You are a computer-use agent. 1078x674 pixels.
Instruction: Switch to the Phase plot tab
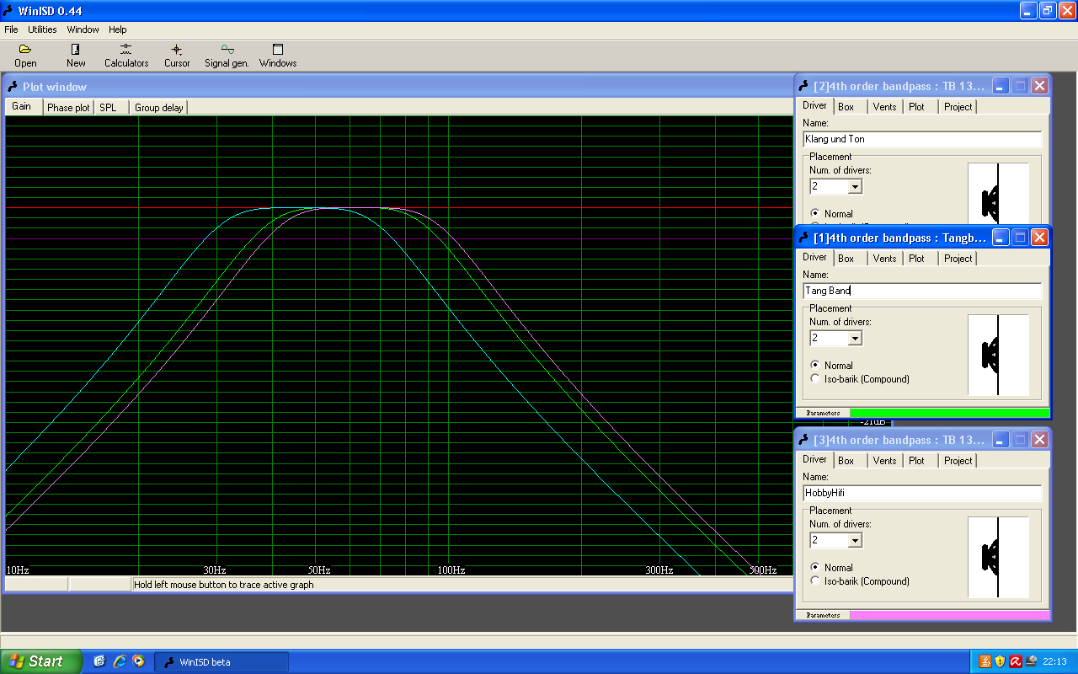coord(68,108)
